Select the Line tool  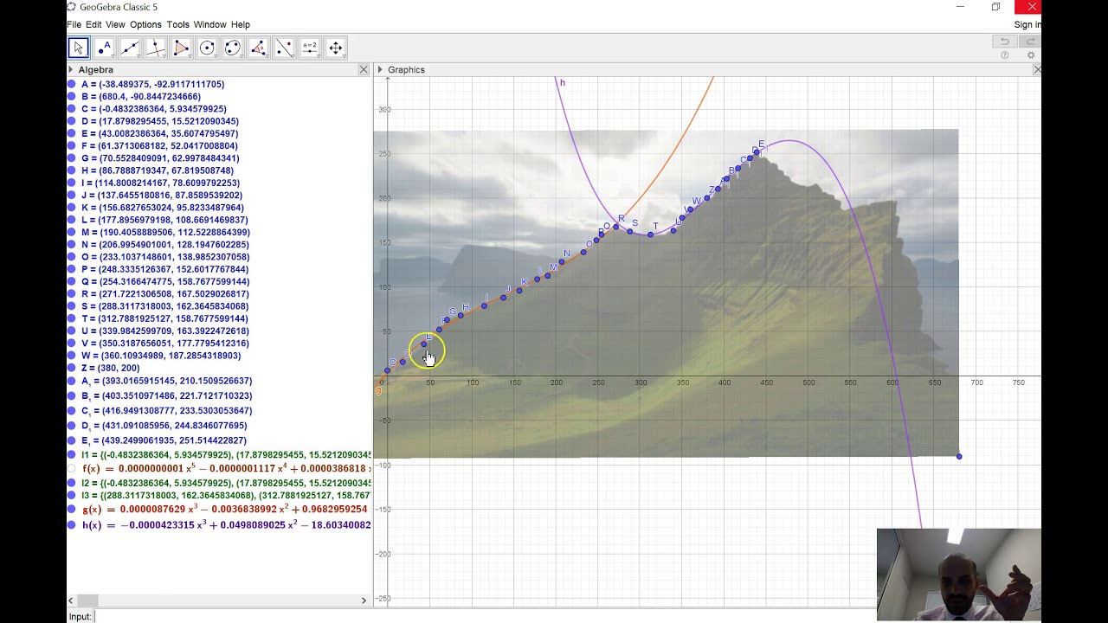(x=130, y=48)
